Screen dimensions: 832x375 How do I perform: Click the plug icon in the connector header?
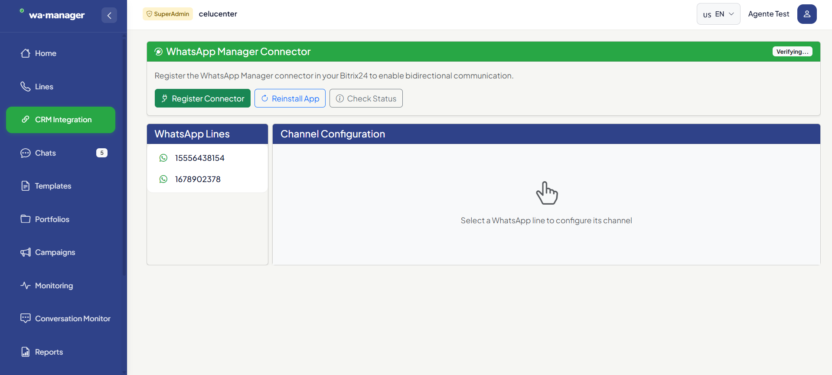point(159,52)
